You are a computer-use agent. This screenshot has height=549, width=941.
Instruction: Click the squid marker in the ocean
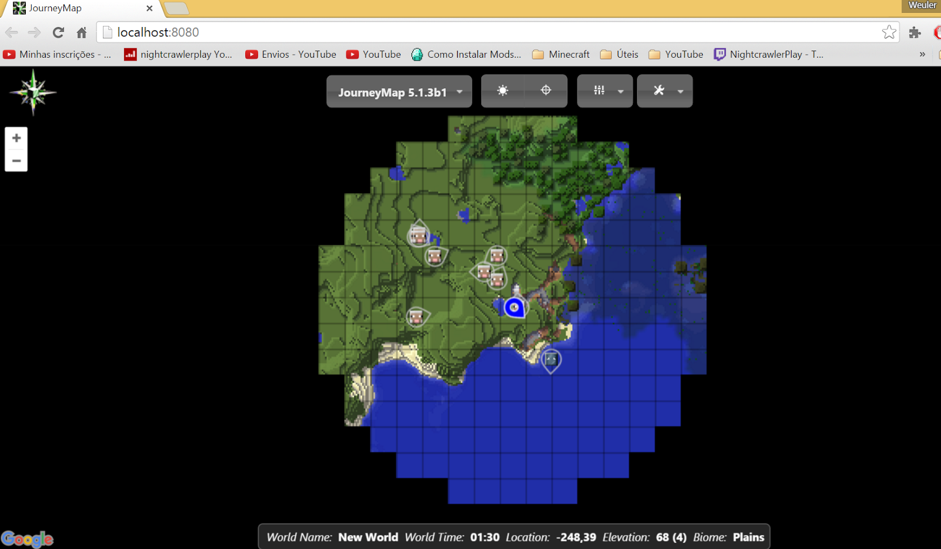point(550,360)
